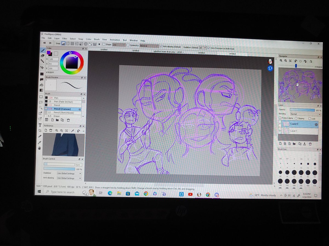Screen dimensions: 329x246
Task: Rotate canvas right in the Navigator
Action: pos(305,61)
